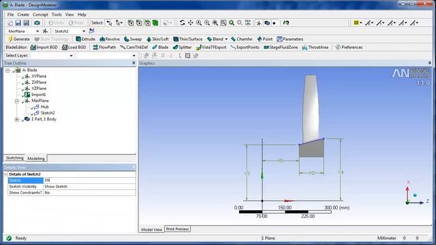Click the ThroatArea tool
The width and height of the screenshot is (436, 245).
point(315,47)
